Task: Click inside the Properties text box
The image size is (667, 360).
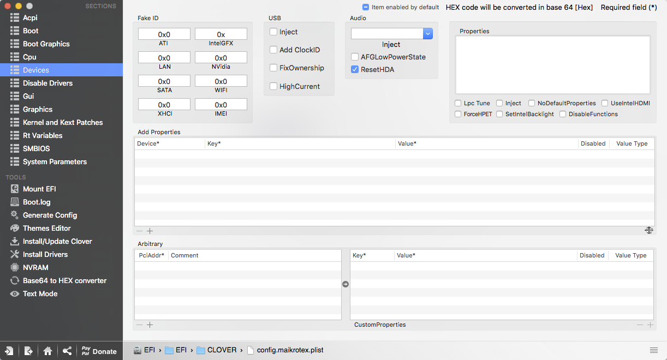Action: 553,65
